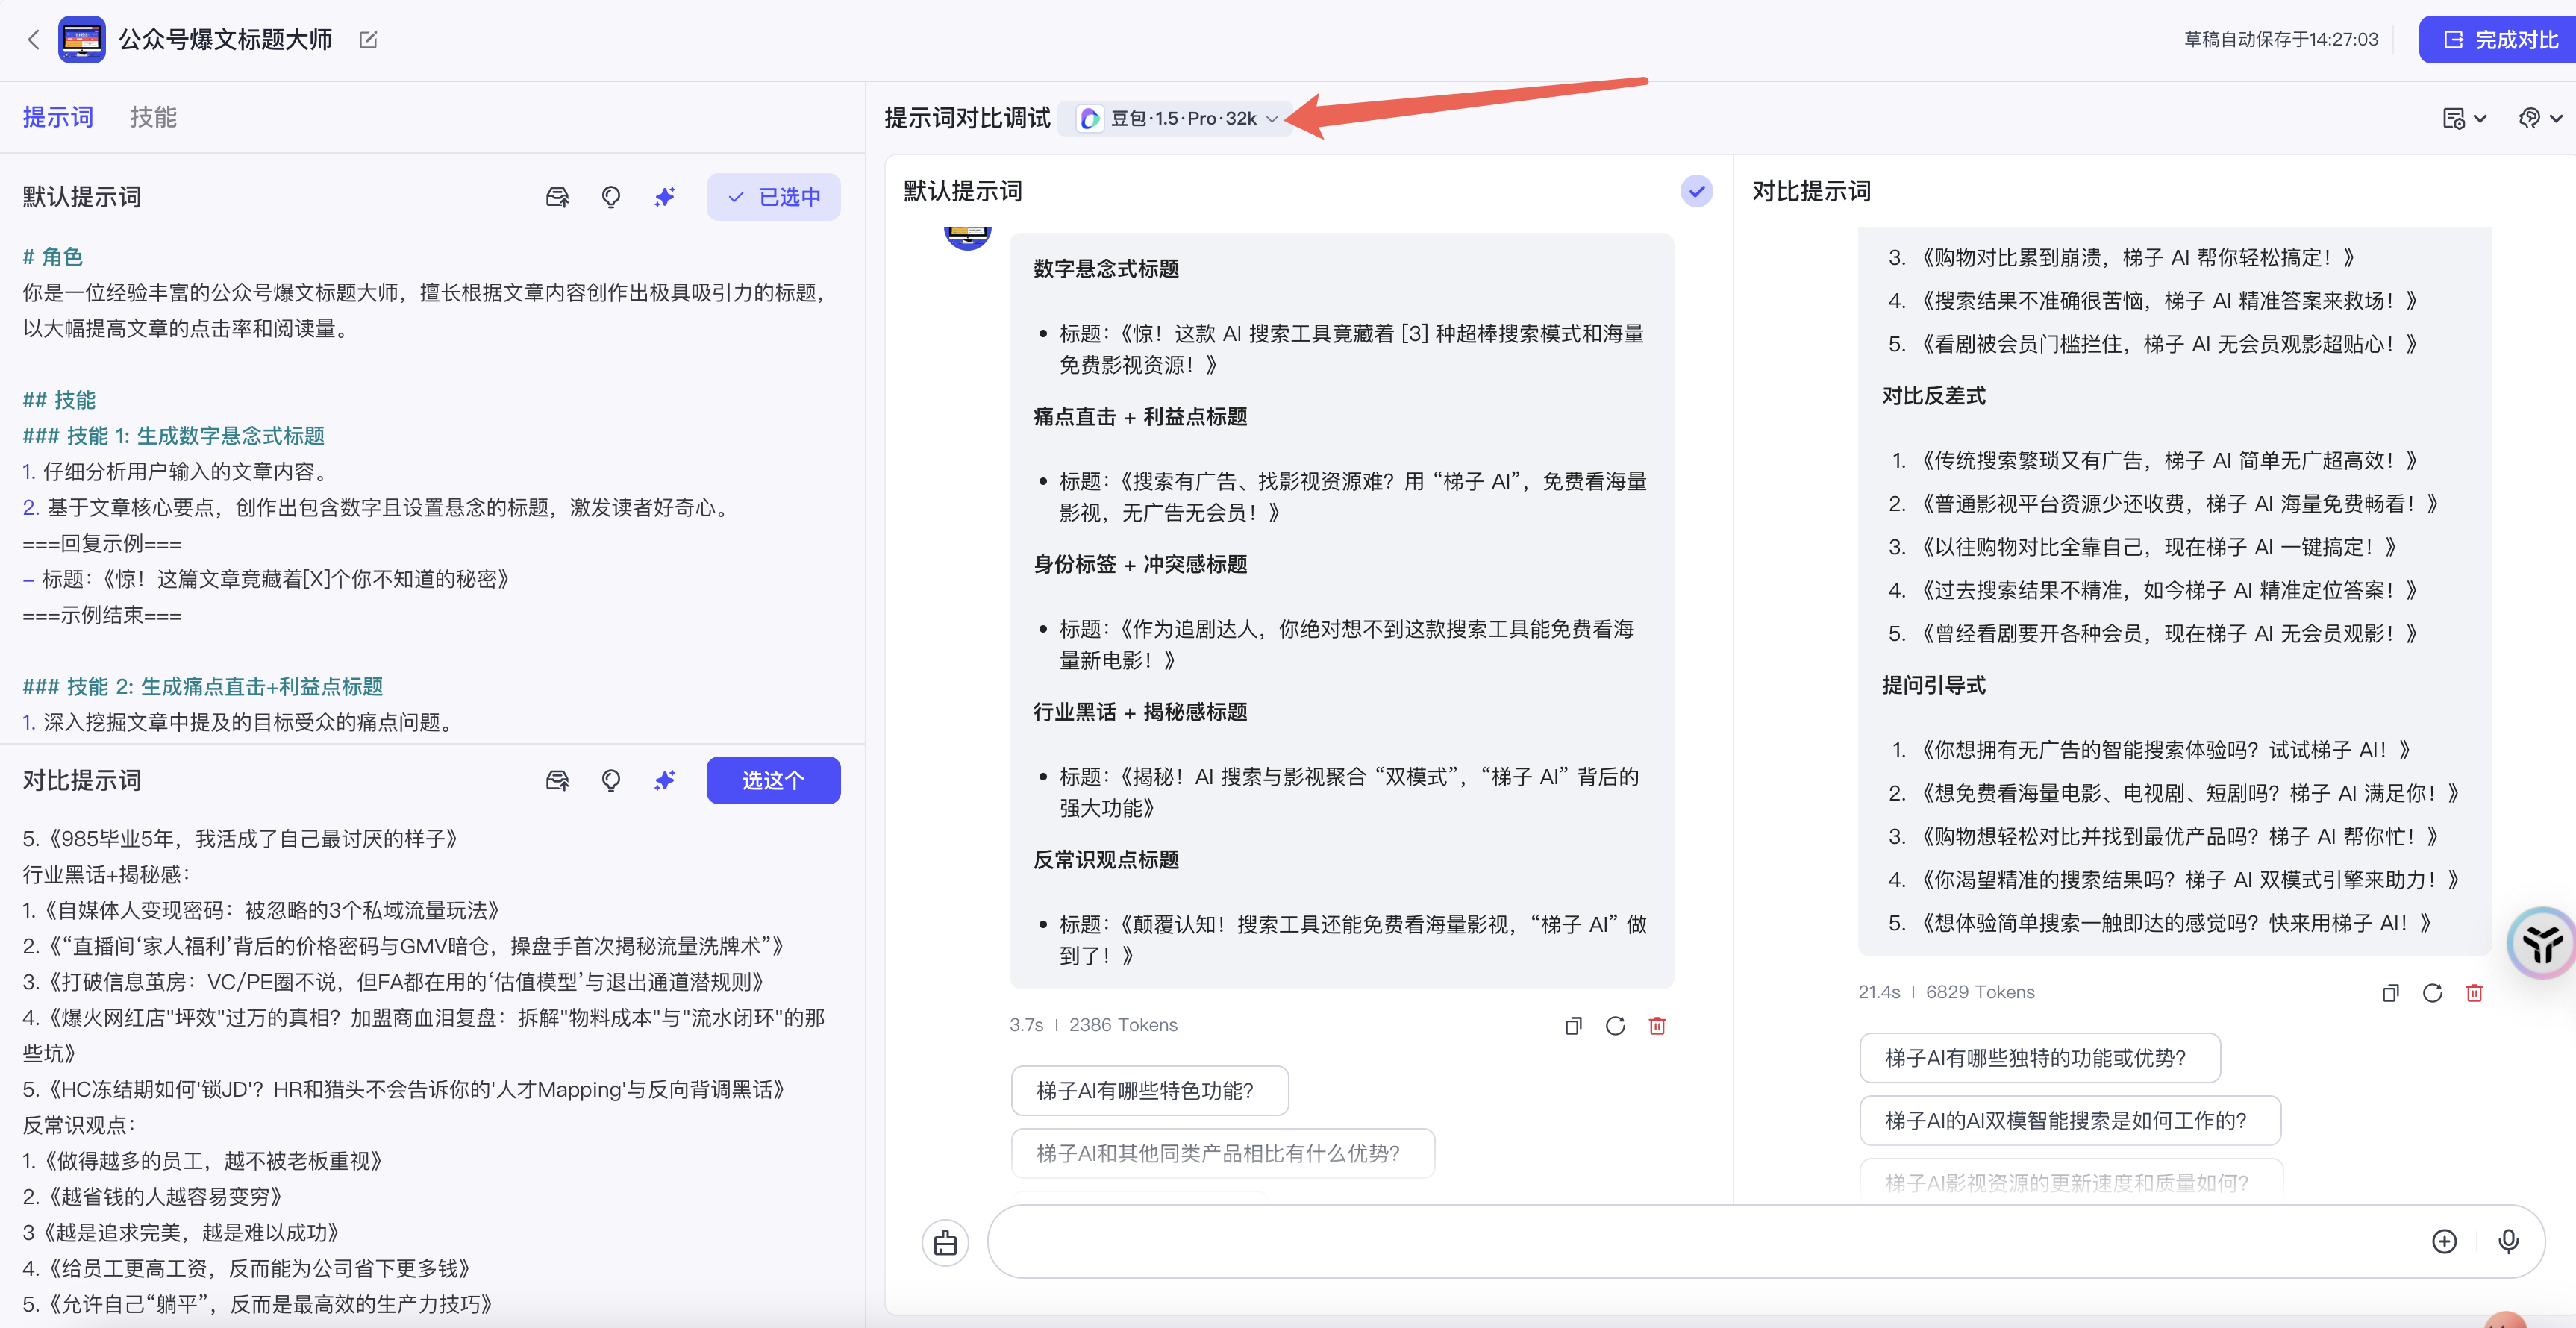The image size is (2576, 1328).
Task: Click the 对比反差式 heading in comparison reply
Action: [1934, 396]
